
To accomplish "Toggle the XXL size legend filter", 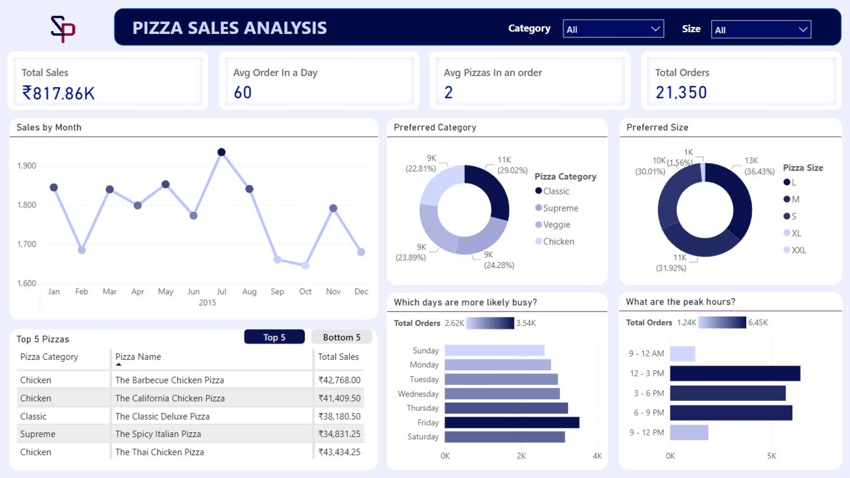I will pos(786,250).
